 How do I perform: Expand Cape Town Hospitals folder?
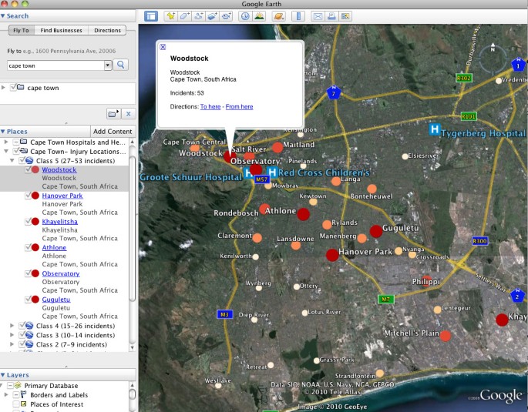click(x=5, y=142)
